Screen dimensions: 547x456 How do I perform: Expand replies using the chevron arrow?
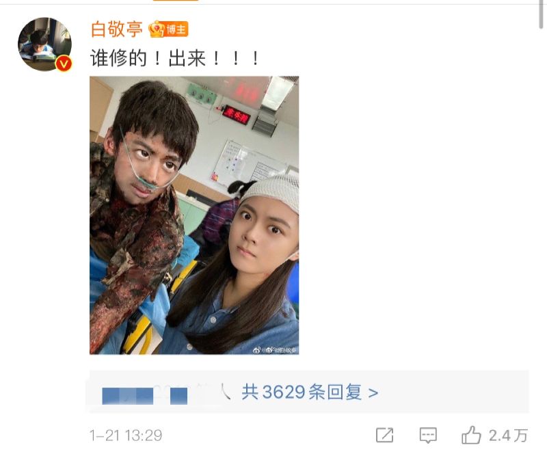(373, 393)
